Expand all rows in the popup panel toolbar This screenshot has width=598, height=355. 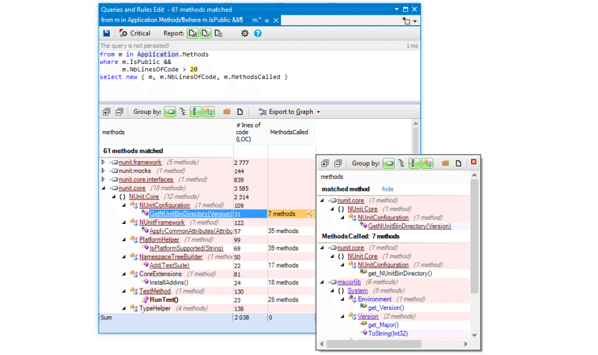[325, 164]
